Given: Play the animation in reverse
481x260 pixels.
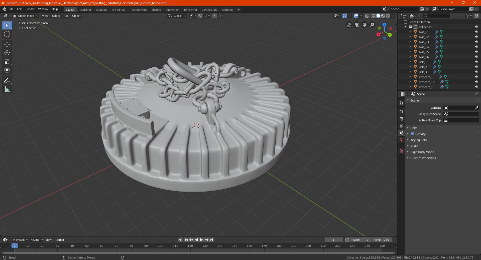Looking at the screenshot, I should pos(196,240).
